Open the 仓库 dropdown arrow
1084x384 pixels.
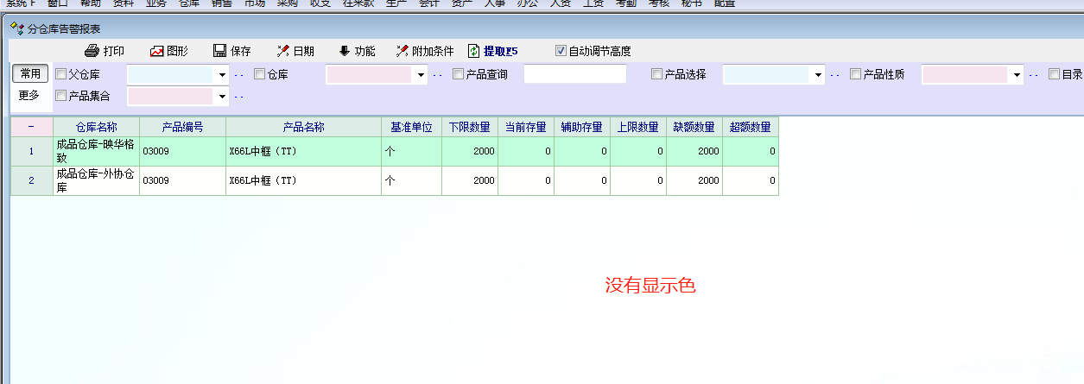coord(421,75)
